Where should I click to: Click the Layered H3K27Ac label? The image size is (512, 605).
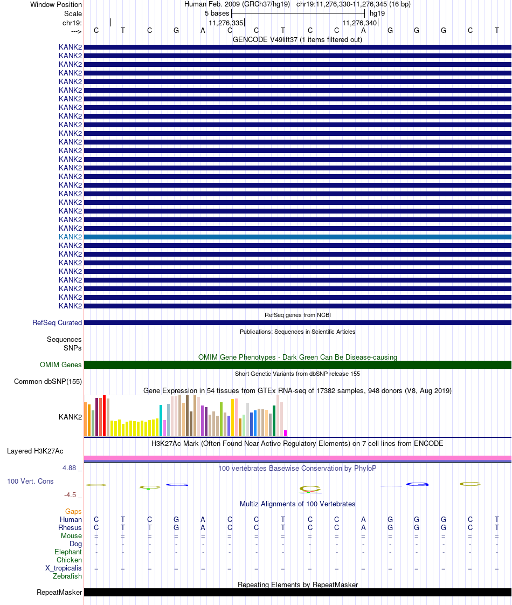(35, 451)
